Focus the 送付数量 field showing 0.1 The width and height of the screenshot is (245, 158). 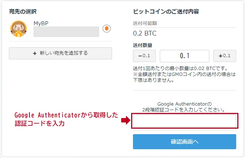pyautogui.click(x=184, y=56)
